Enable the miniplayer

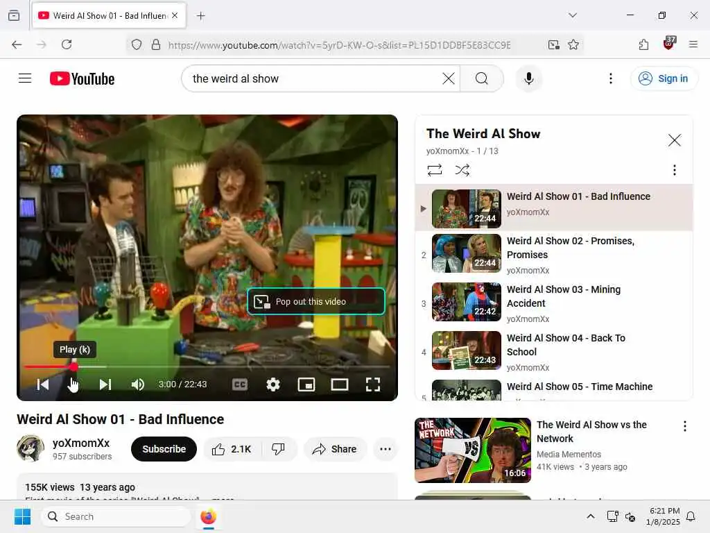pos(306,384)
